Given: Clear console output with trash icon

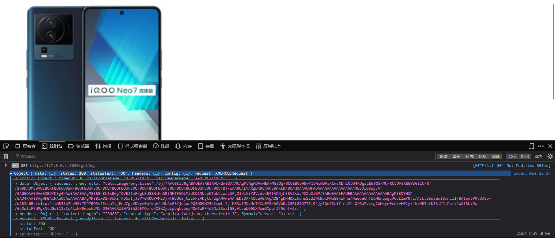Looking at the screenshot, I should pos(6,156).
